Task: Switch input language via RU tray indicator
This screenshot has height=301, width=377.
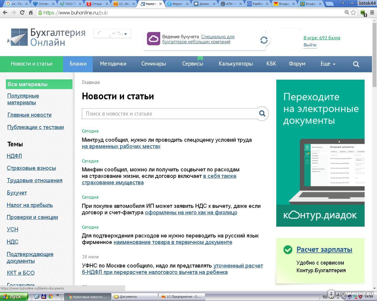Action: pos(325,297)
